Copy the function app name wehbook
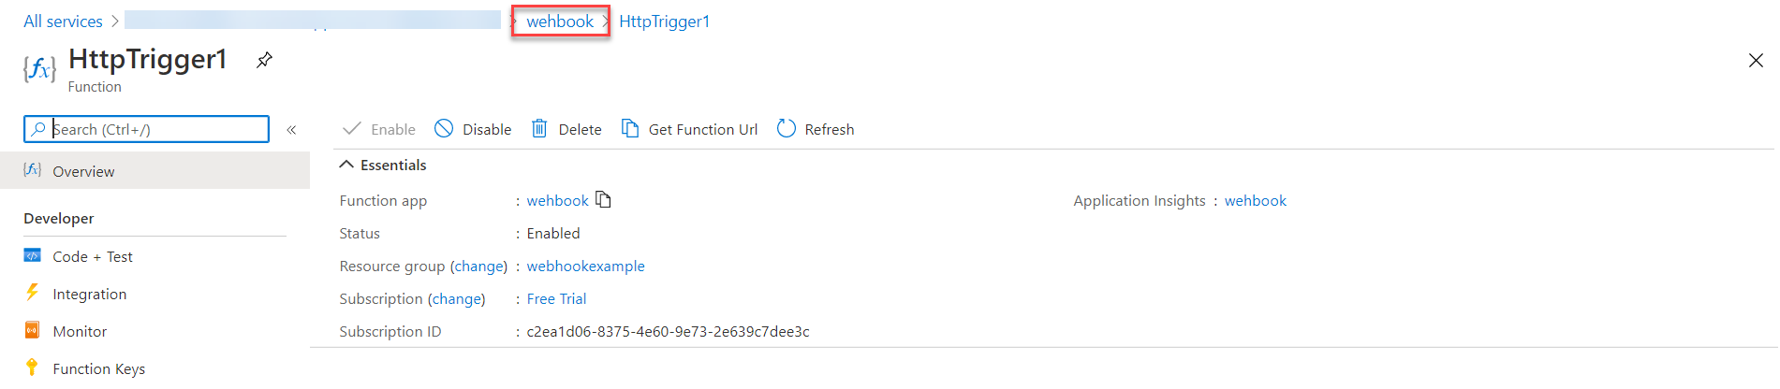This screenshot has height=389, width=1780. point(603,199)
